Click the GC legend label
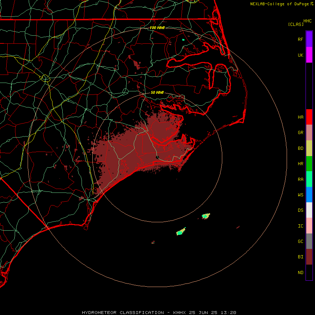The image size is (315, 315). (x=300, y=241)
